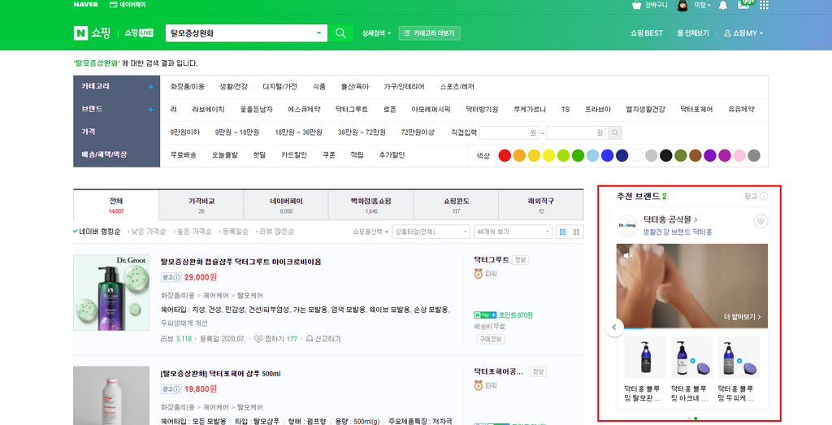Sort by 리뷰 많은순
Screen dimensions: 832x425
pos(276,232)
